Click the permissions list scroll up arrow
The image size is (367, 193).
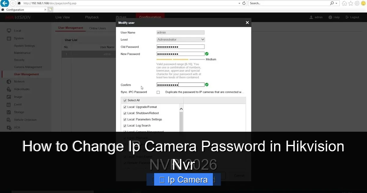pyautogui.click(x=181, y=109)
